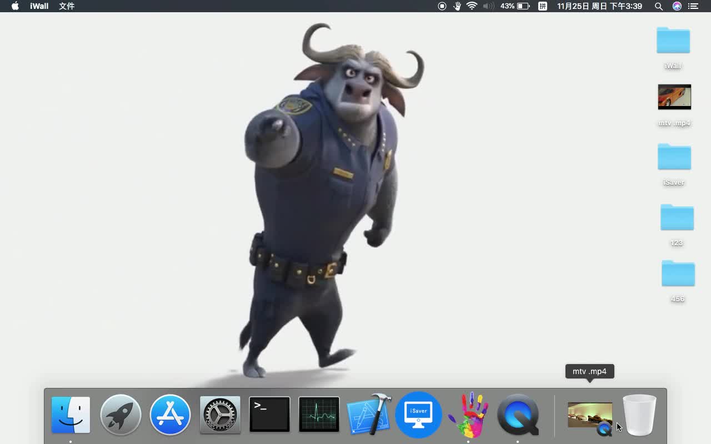Screen dimensions: 711x444
Task: Open hand gesture menu bar icon
Action: tap(457, 6)
